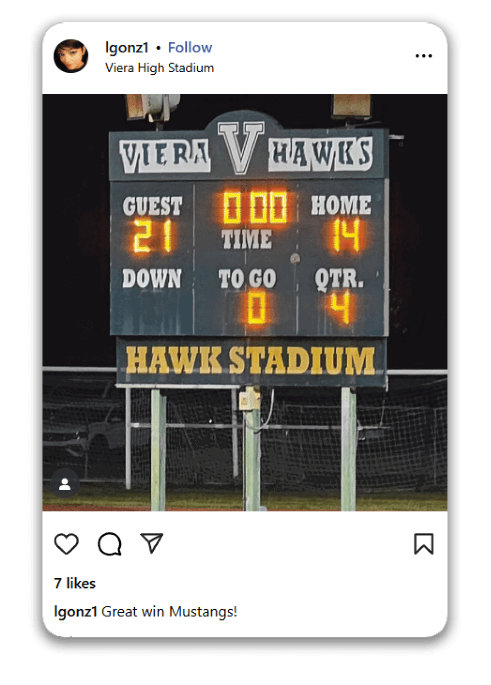Share the post with the paper plane icon
The height and width of the screenshot is (685, 491).
pyautogui.click(x=152, y=543)
